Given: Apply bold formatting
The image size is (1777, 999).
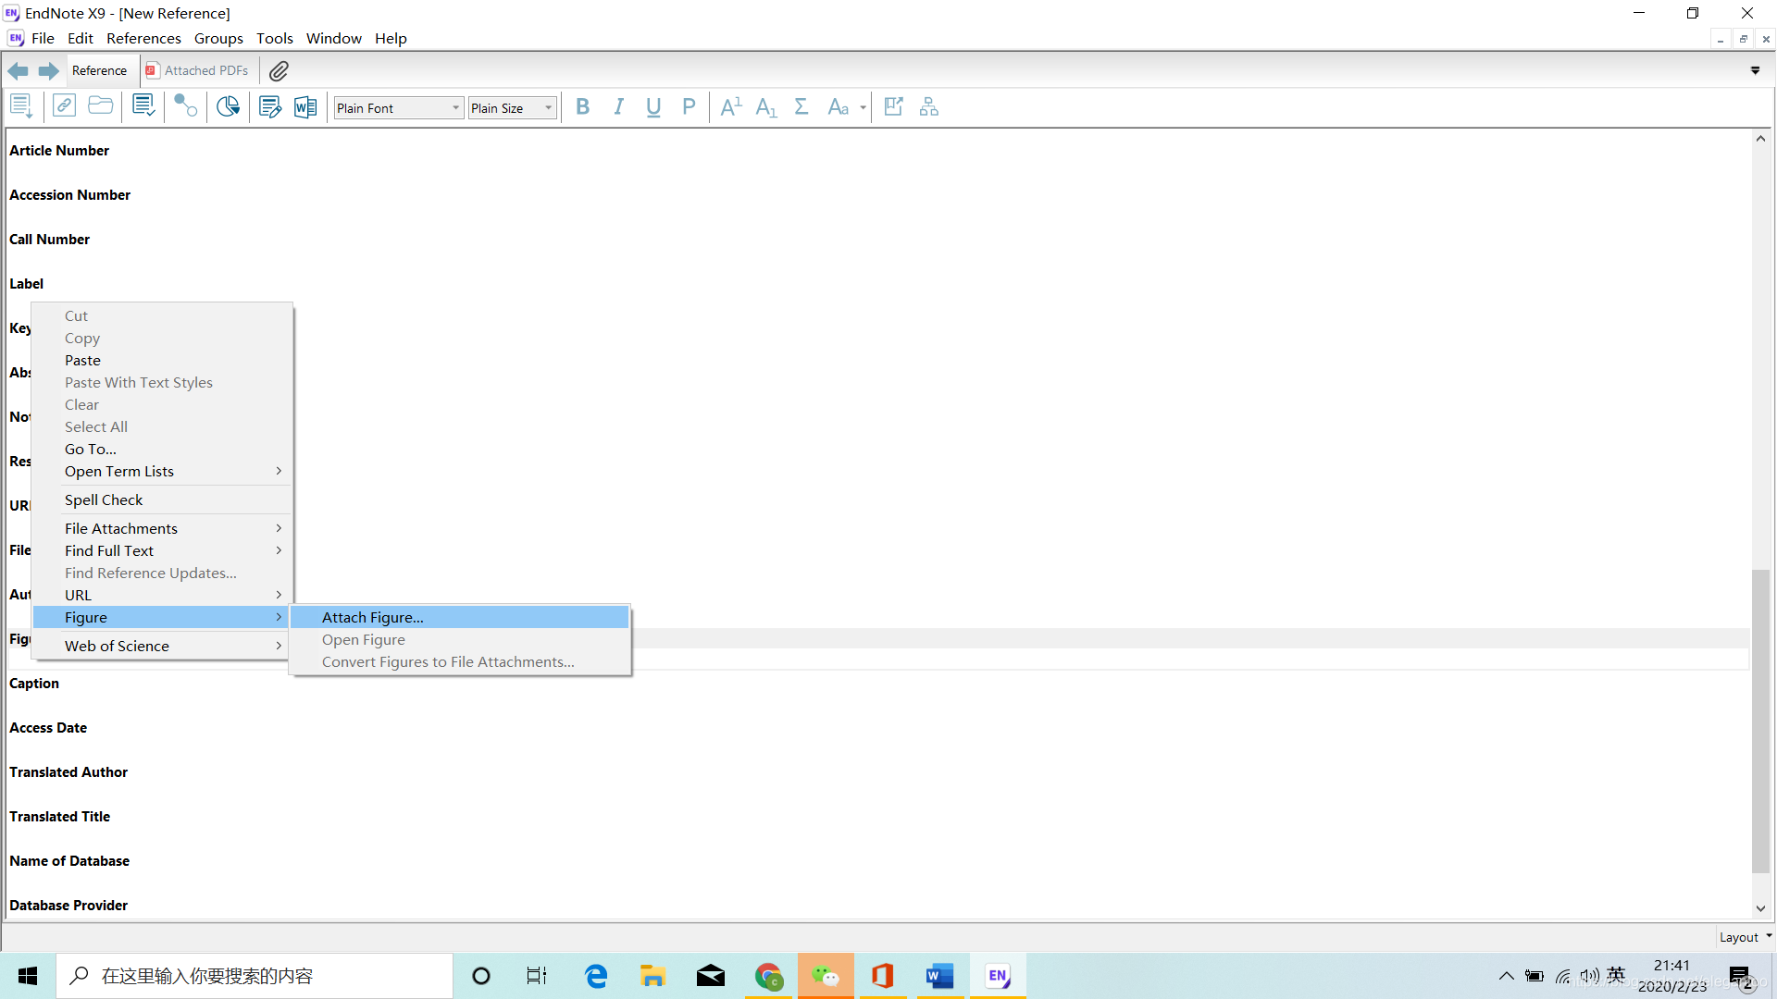Looking at the screenshot, I should 582,107.
